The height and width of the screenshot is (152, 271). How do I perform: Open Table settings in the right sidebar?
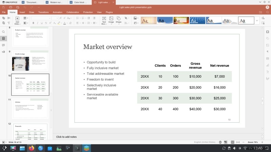[268, 58]
